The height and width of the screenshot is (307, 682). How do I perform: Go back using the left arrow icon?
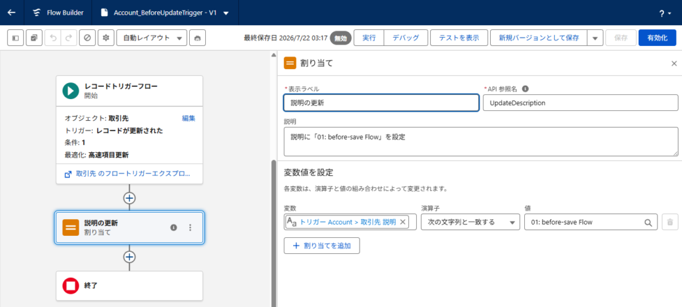click(x=12, y=13)
